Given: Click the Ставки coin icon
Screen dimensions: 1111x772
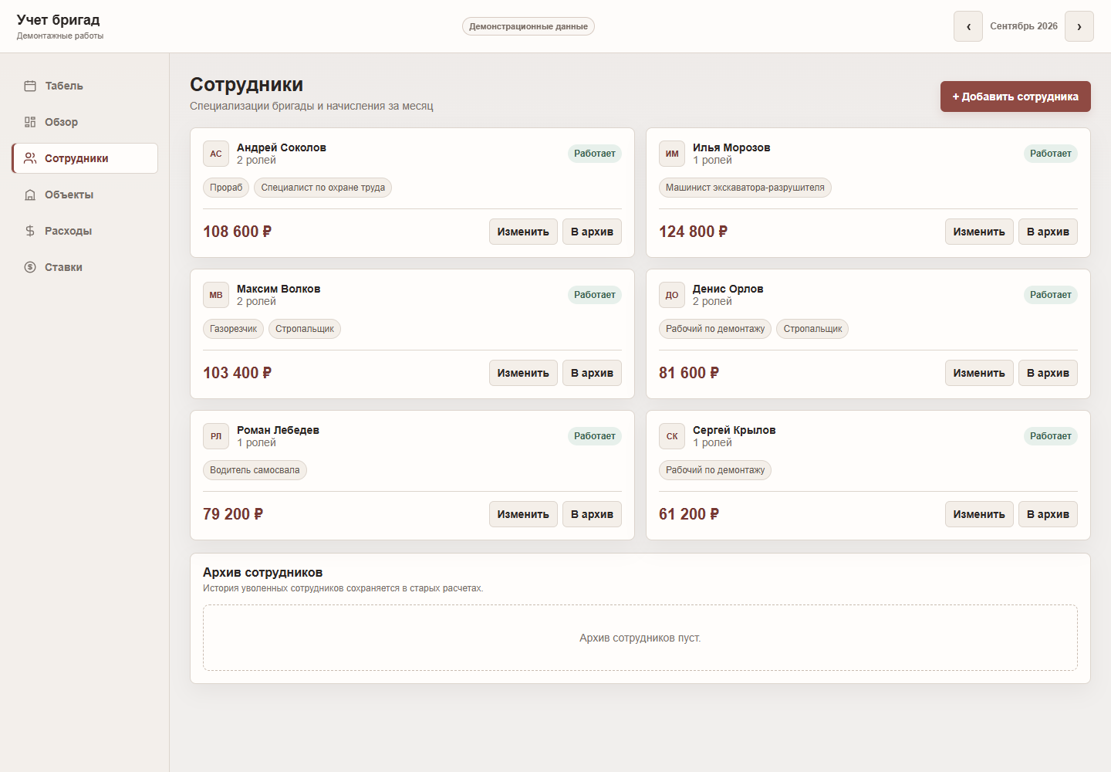Looking at the screenshot, I should [30, 267].
